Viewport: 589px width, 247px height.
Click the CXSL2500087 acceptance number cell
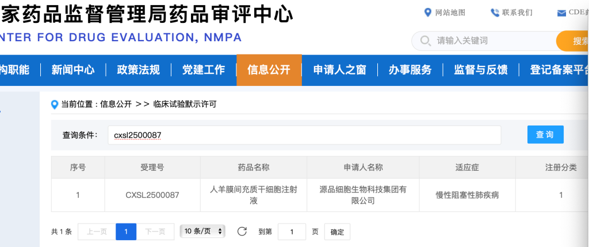pos(152,195)
